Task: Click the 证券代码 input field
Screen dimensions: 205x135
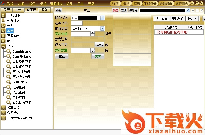Action: click(x=77, y=23)
